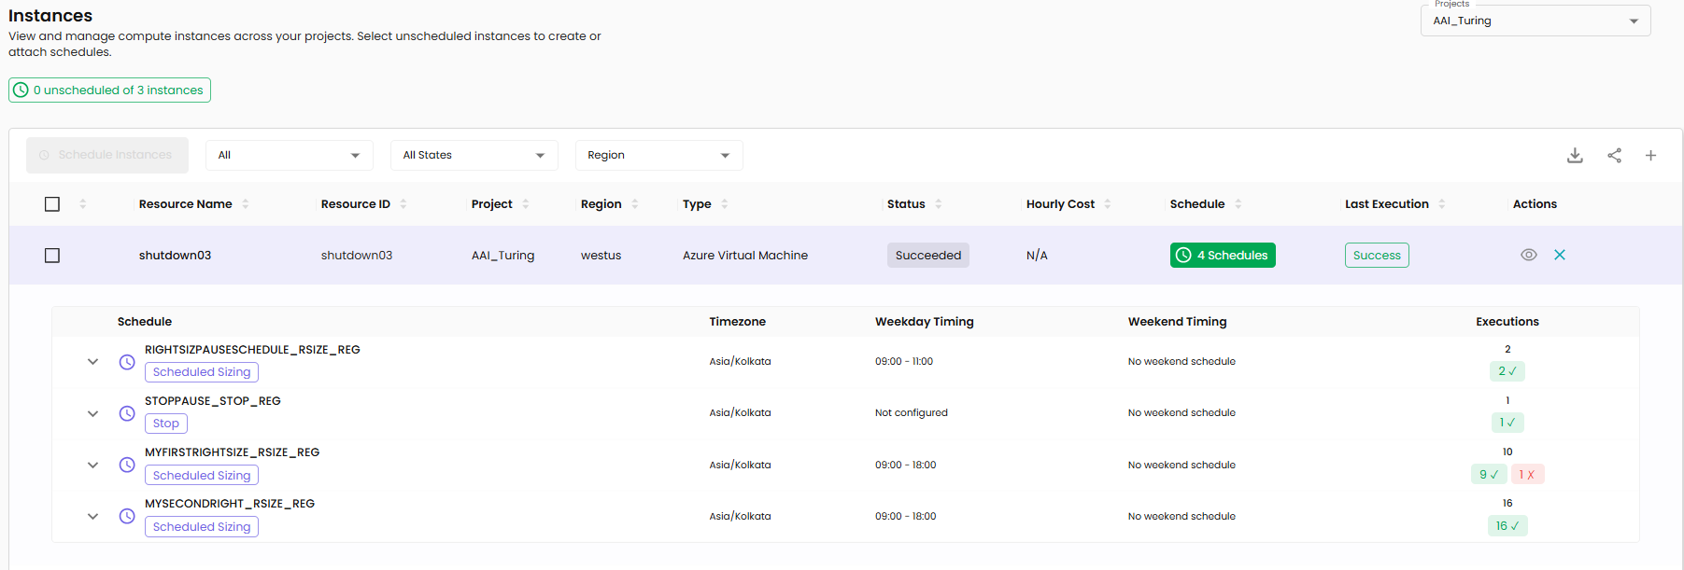Expand STOPPAUSE_STOP_REG schedule row
This screenshot has height=570, width=1684.
click(92, 413)
